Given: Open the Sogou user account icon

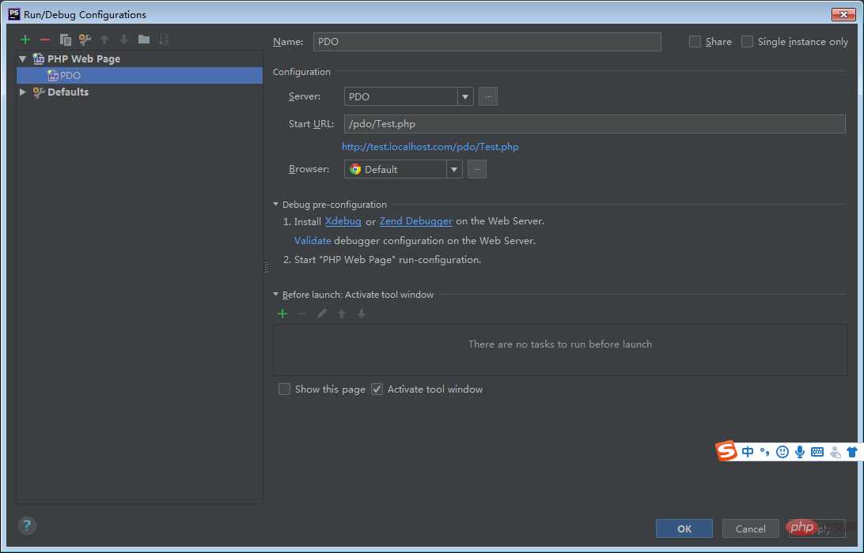Looking at the screenshot, I should point(836,452).
